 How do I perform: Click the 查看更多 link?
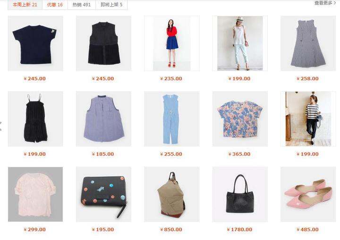pos(325,3)
